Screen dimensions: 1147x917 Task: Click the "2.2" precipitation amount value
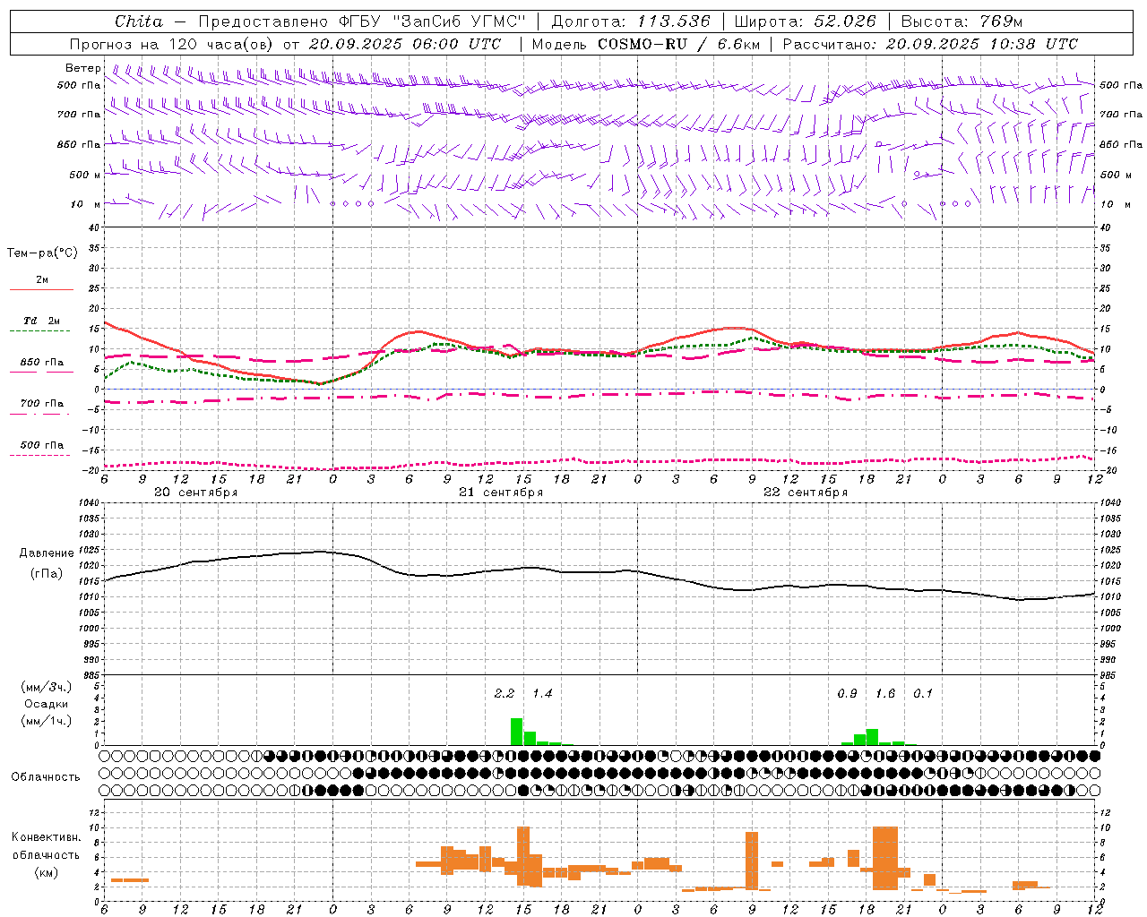click(x=505, y=694)
